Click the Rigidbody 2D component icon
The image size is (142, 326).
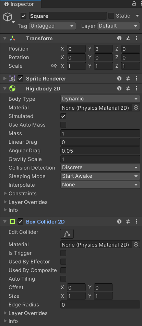pos(12,89)
